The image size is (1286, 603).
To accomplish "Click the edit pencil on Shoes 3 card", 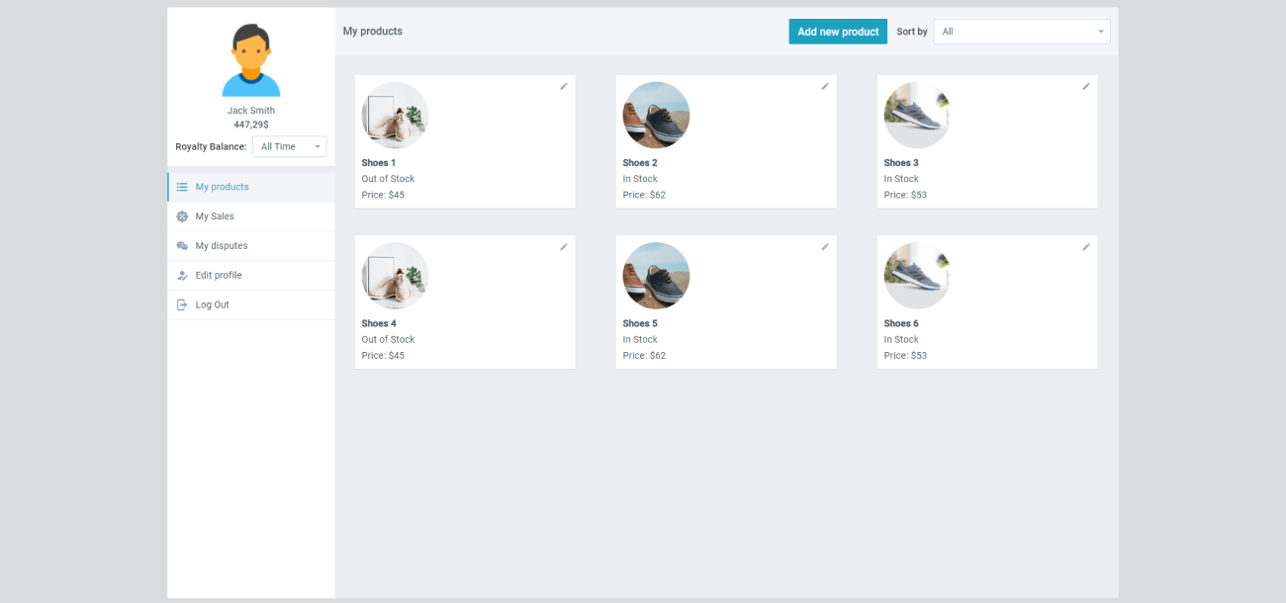I will point(1086,86).
